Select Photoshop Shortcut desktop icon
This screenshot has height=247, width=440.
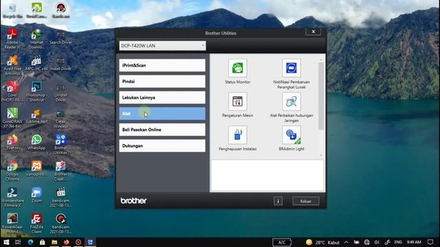pyautogui.click(x=36, y=91)
